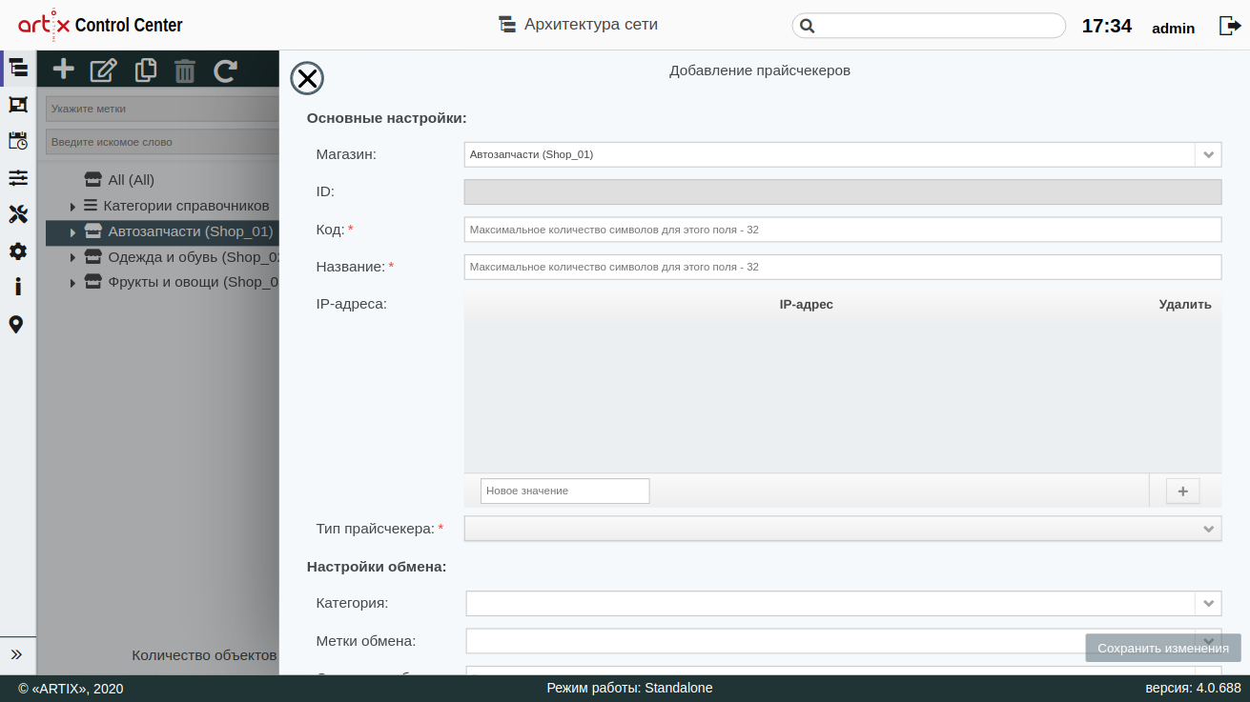The height and width of the screenshot is (702, 1250).
Task: Focus the Код input field
Action: pos(843,230)
